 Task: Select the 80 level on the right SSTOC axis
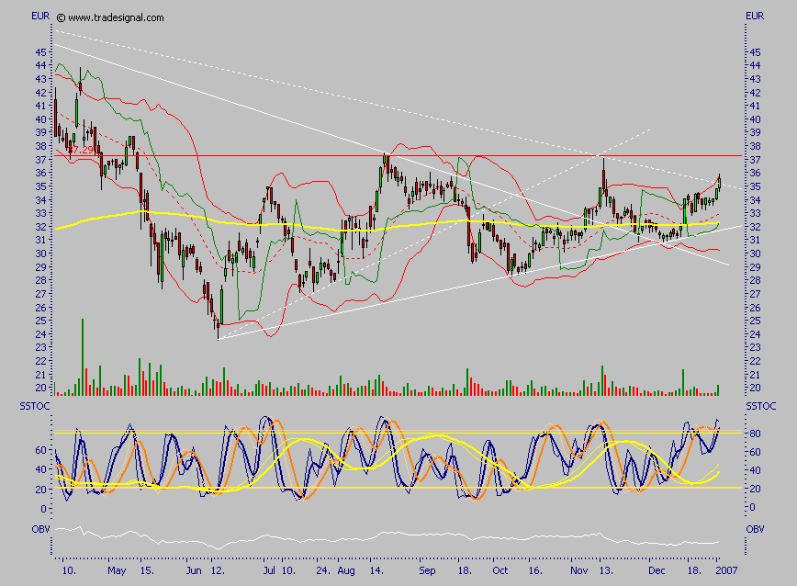point(755,434)
